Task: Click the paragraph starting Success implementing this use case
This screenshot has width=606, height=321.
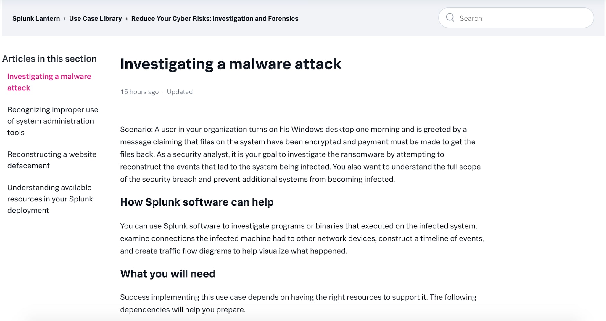Action: pos(298,303)
